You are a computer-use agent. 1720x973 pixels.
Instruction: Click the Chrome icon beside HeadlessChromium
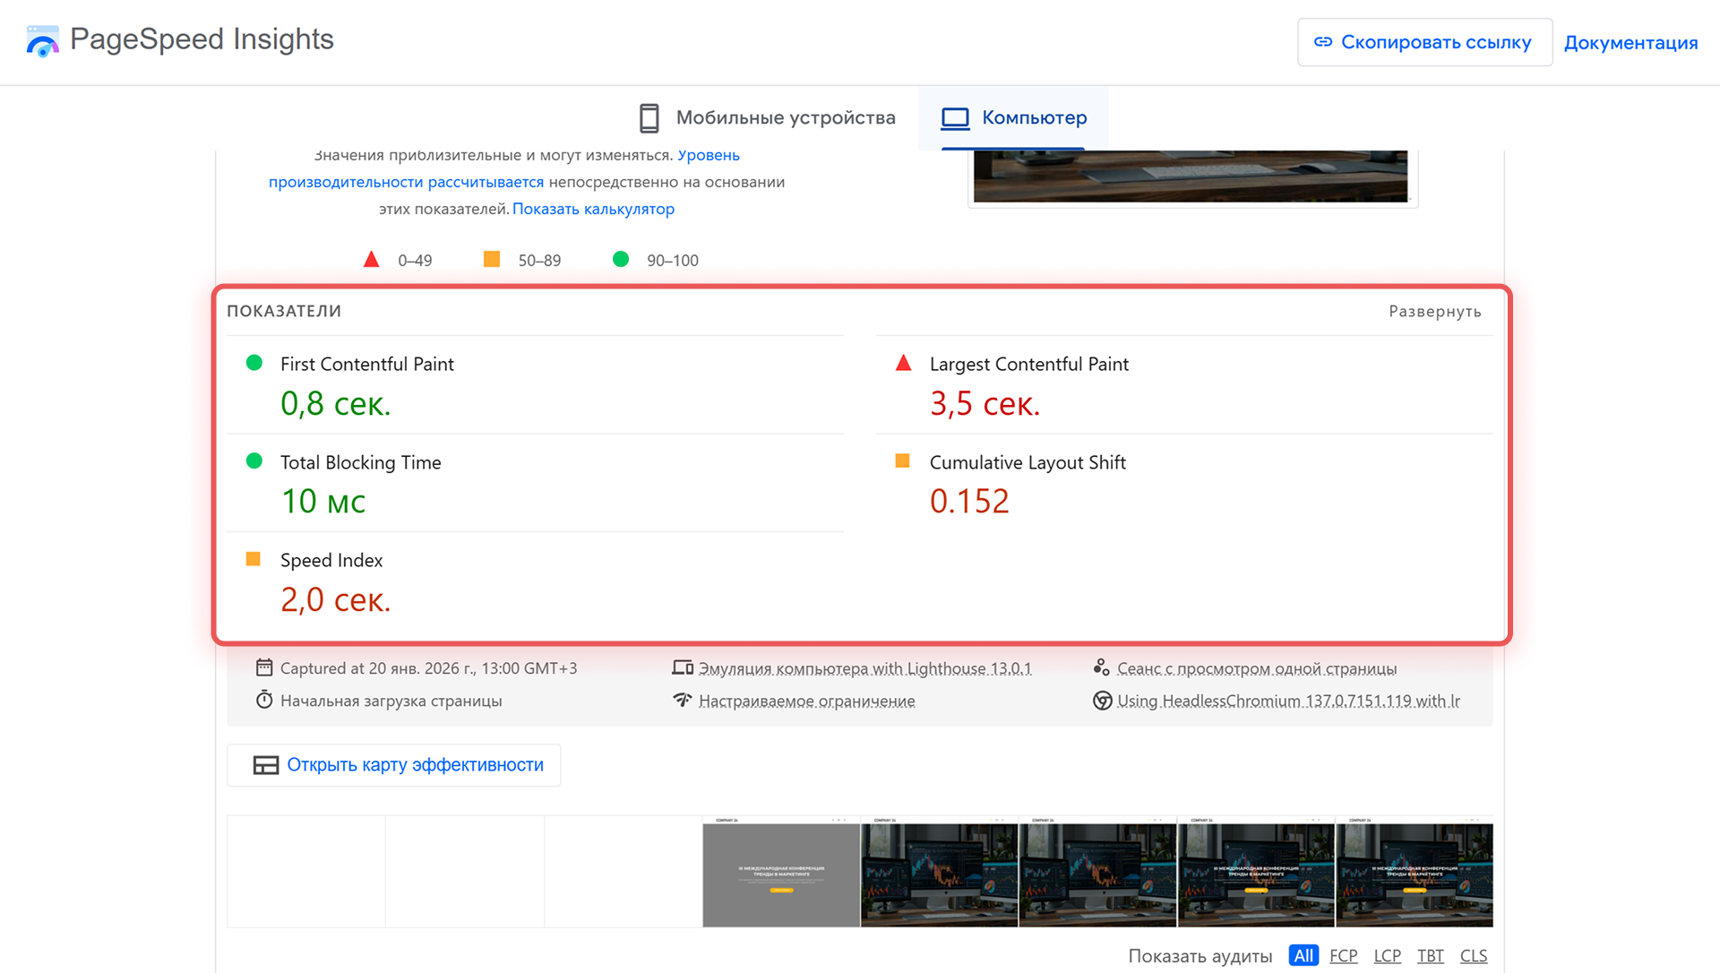point(1102,701)
